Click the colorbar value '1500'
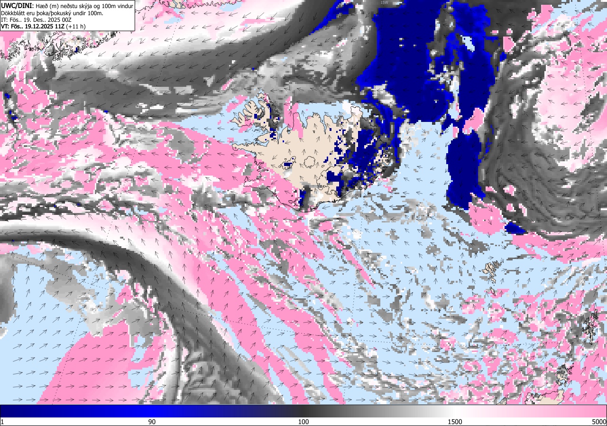607x426 pixels. [455, 422]
